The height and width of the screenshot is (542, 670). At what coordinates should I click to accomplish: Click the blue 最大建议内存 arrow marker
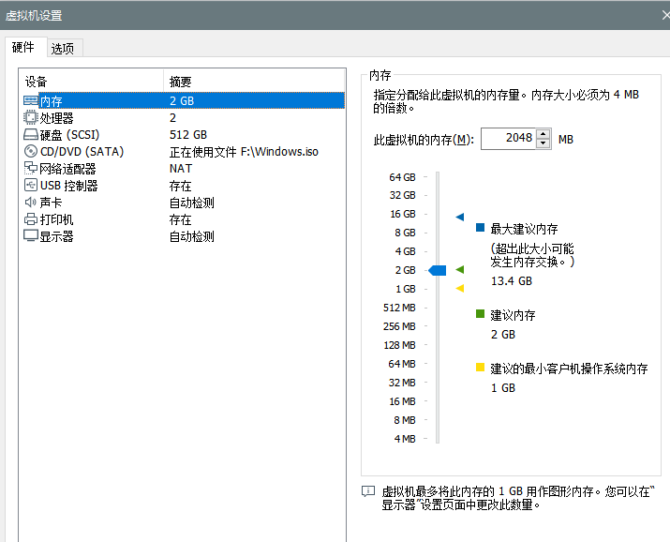click(x=460, y=217)
